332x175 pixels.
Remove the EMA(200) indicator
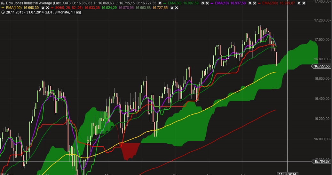(x=304, y=3)
